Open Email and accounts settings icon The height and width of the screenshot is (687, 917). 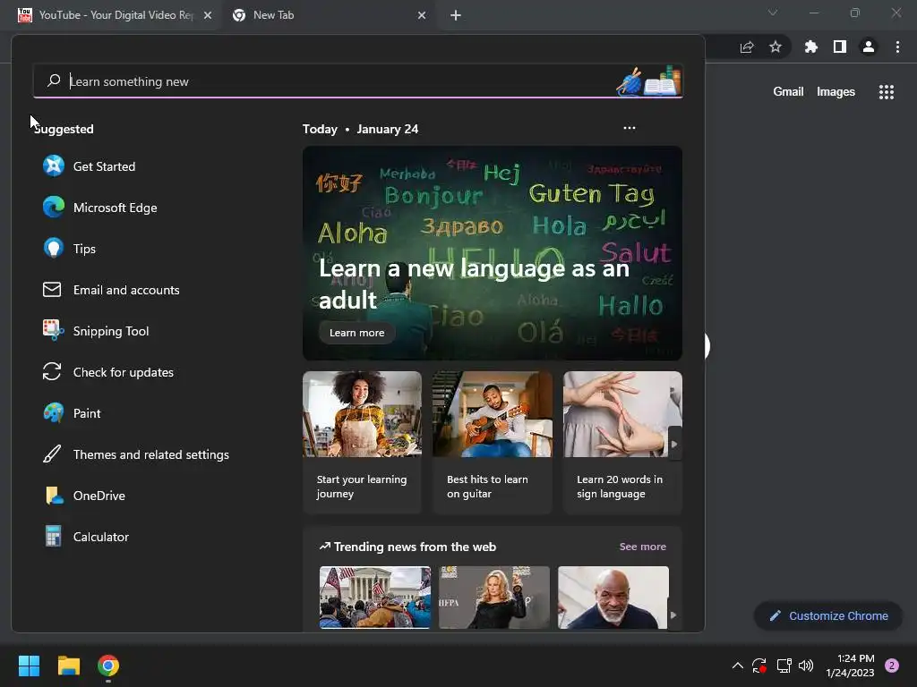(x=52, y=290)
